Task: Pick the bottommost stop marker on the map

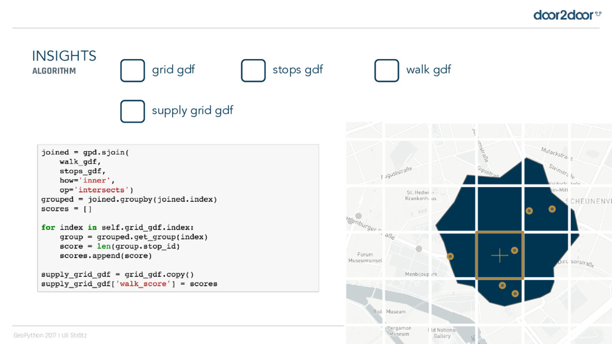Action: tap(515, 293)
